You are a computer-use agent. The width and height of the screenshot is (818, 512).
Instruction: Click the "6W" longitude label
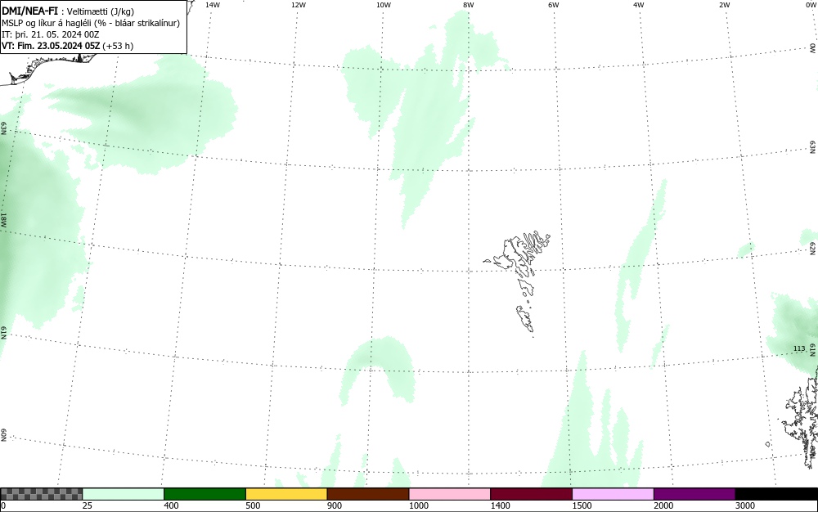tap(554, 5)
